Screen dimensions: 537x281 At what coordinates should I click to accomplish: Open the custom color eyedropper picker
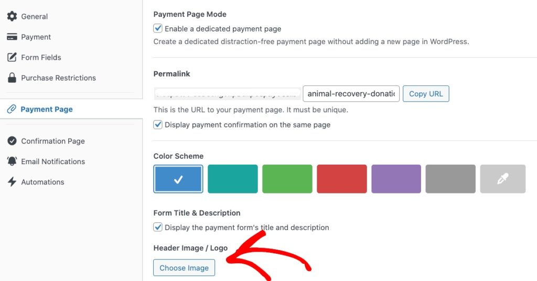coord(502,179)
